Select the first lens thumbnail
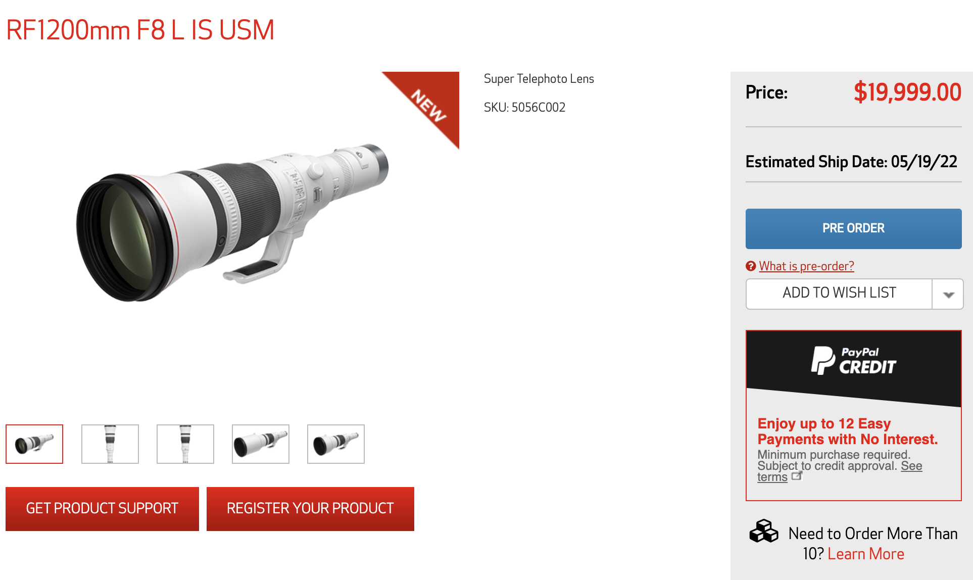Screen dimensions: 973x580 [34, 444]
